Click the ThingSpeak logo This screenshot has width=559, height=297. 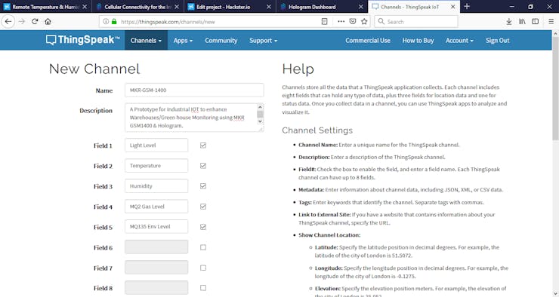click(82, 40)
